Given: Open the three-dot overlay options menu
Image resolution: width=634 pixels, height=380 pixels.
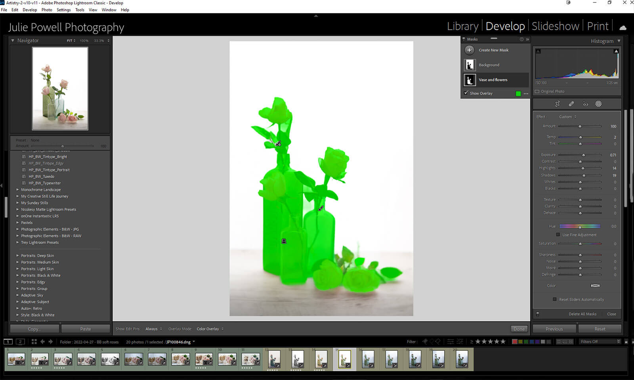Looking at the screenshot, I should click(x=526, y=94).
